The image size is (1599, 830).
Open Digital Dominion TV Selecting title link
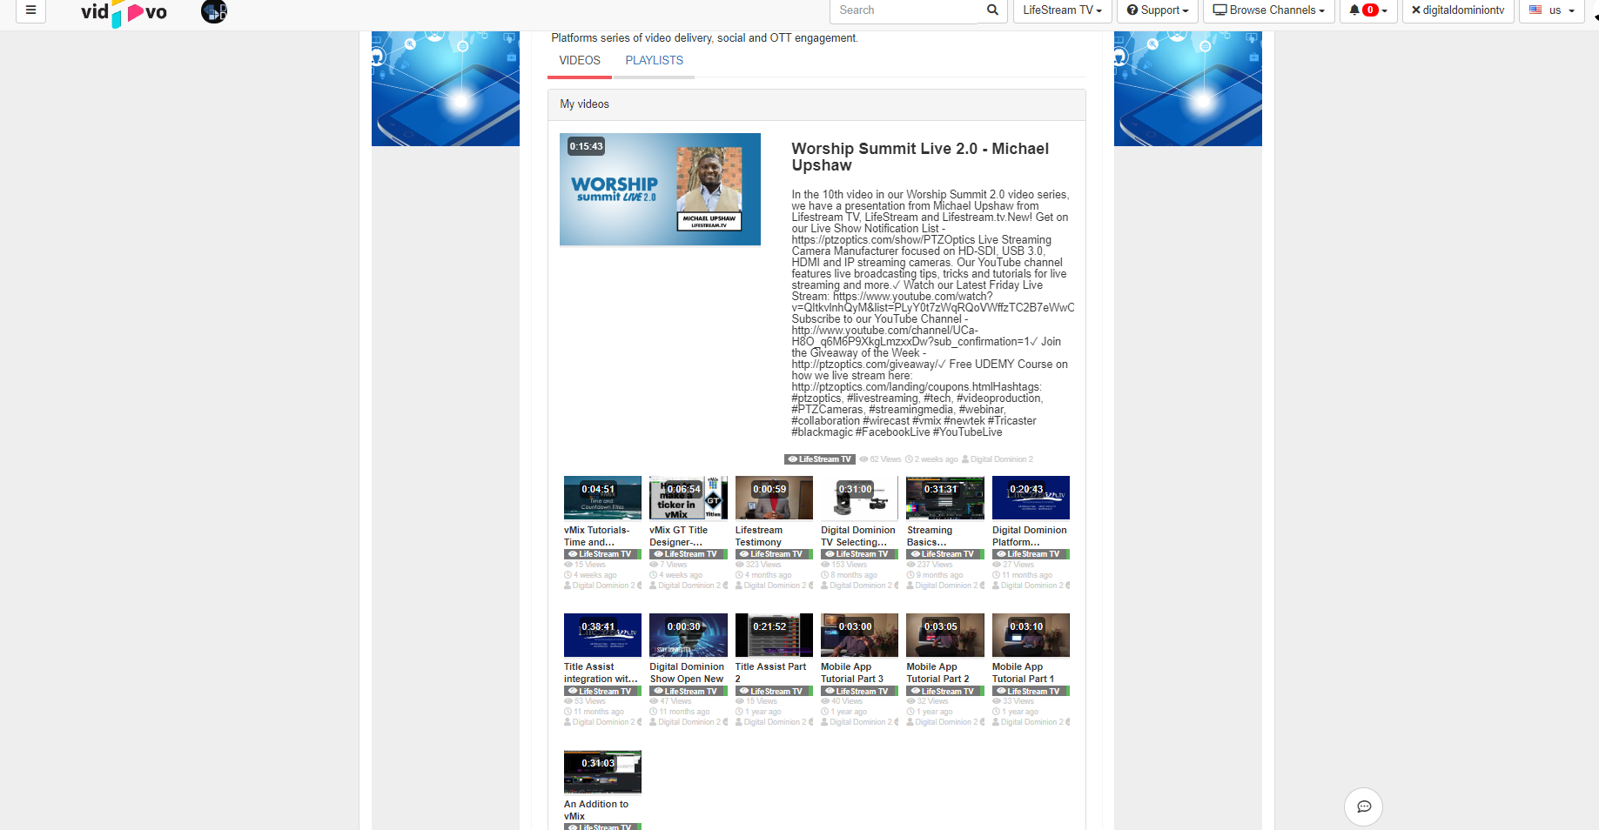[858, 536]
